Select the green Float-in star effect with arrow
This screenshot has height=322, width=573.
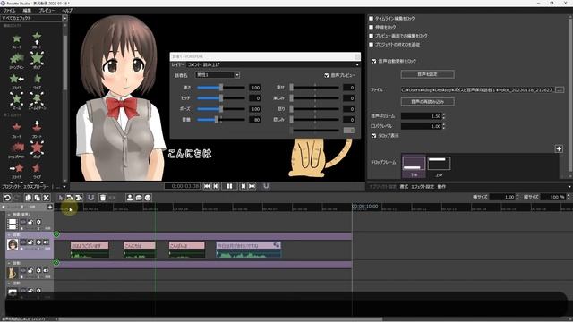[x=37, y=38]
